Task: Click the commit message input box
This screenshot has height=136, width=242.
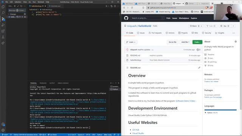Action: tap(17, 10)
